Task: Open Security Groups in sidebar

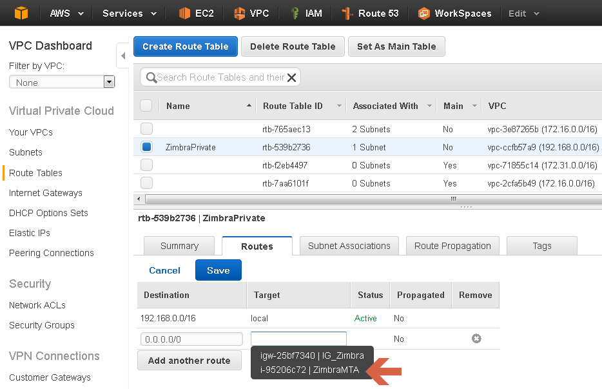Action: [42, 325]
